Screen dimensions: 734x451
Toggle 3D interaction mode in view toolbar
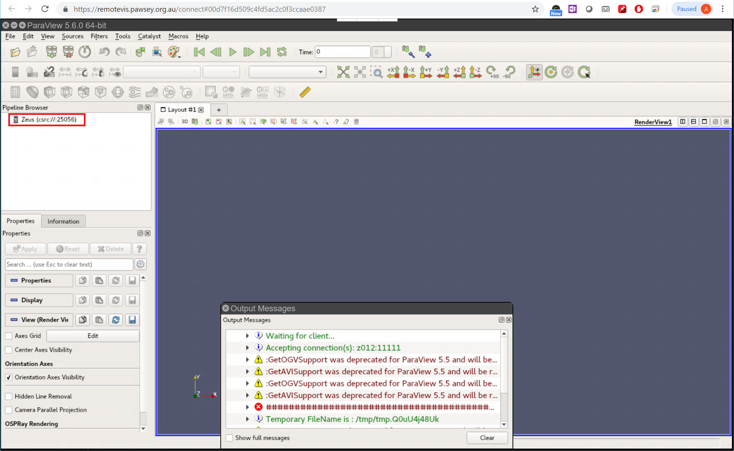point(185,121)
